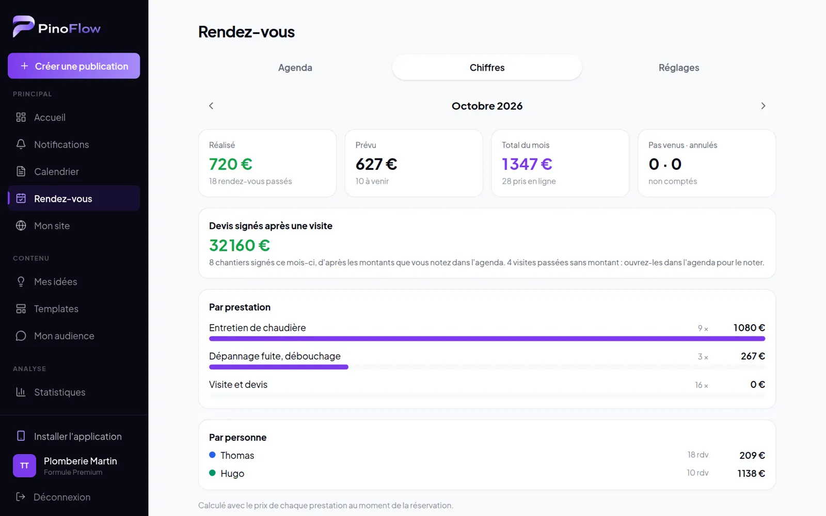The height and width of the screenshot is (516, 826).
Task: Click the 18 rdv count for Thomas
Action: pos(698,455)
